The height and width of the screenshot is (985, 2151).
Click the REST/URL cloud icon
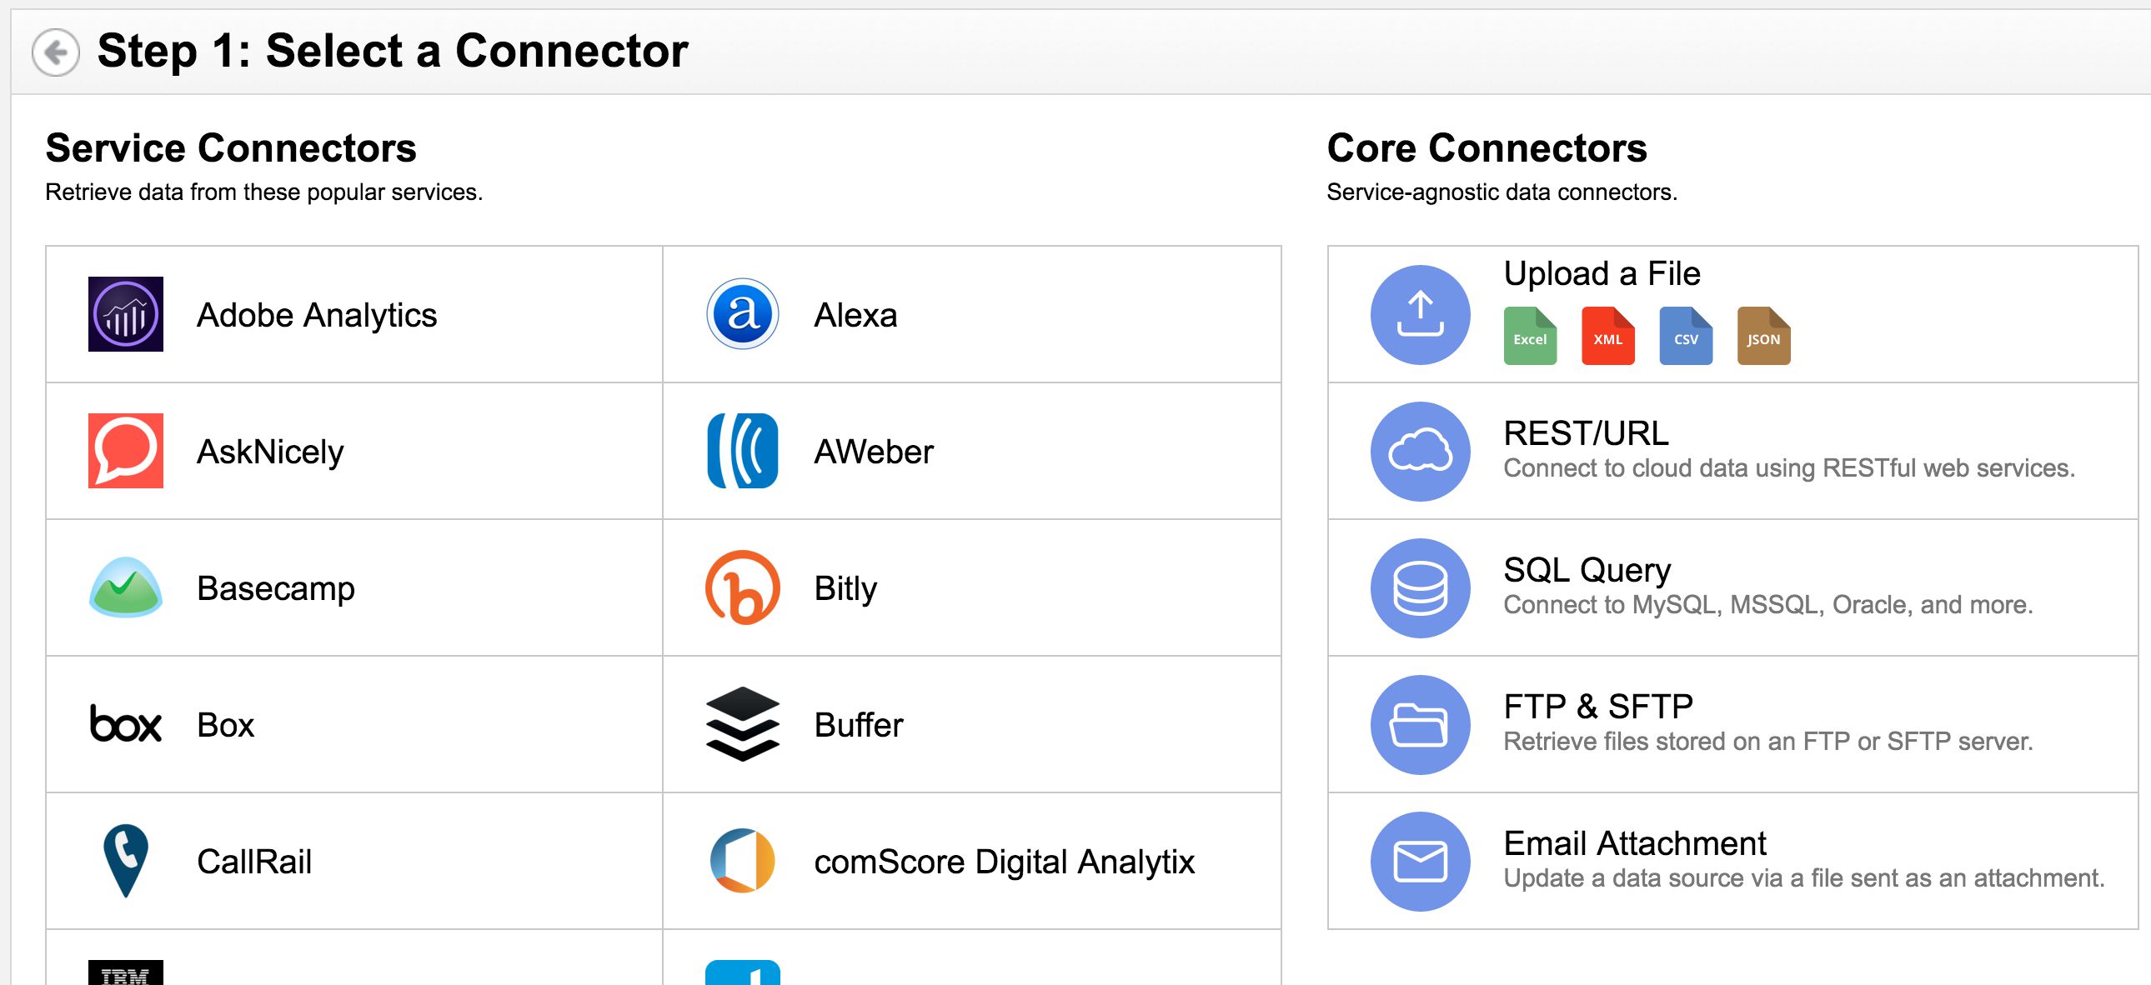click(x=1421, y=451)
